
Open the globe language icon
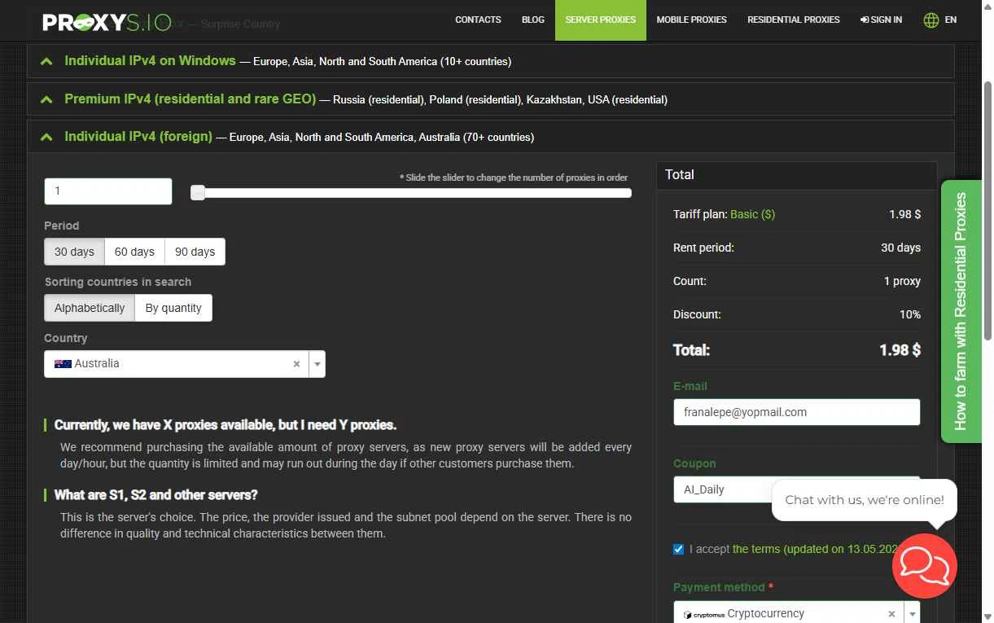931,20
